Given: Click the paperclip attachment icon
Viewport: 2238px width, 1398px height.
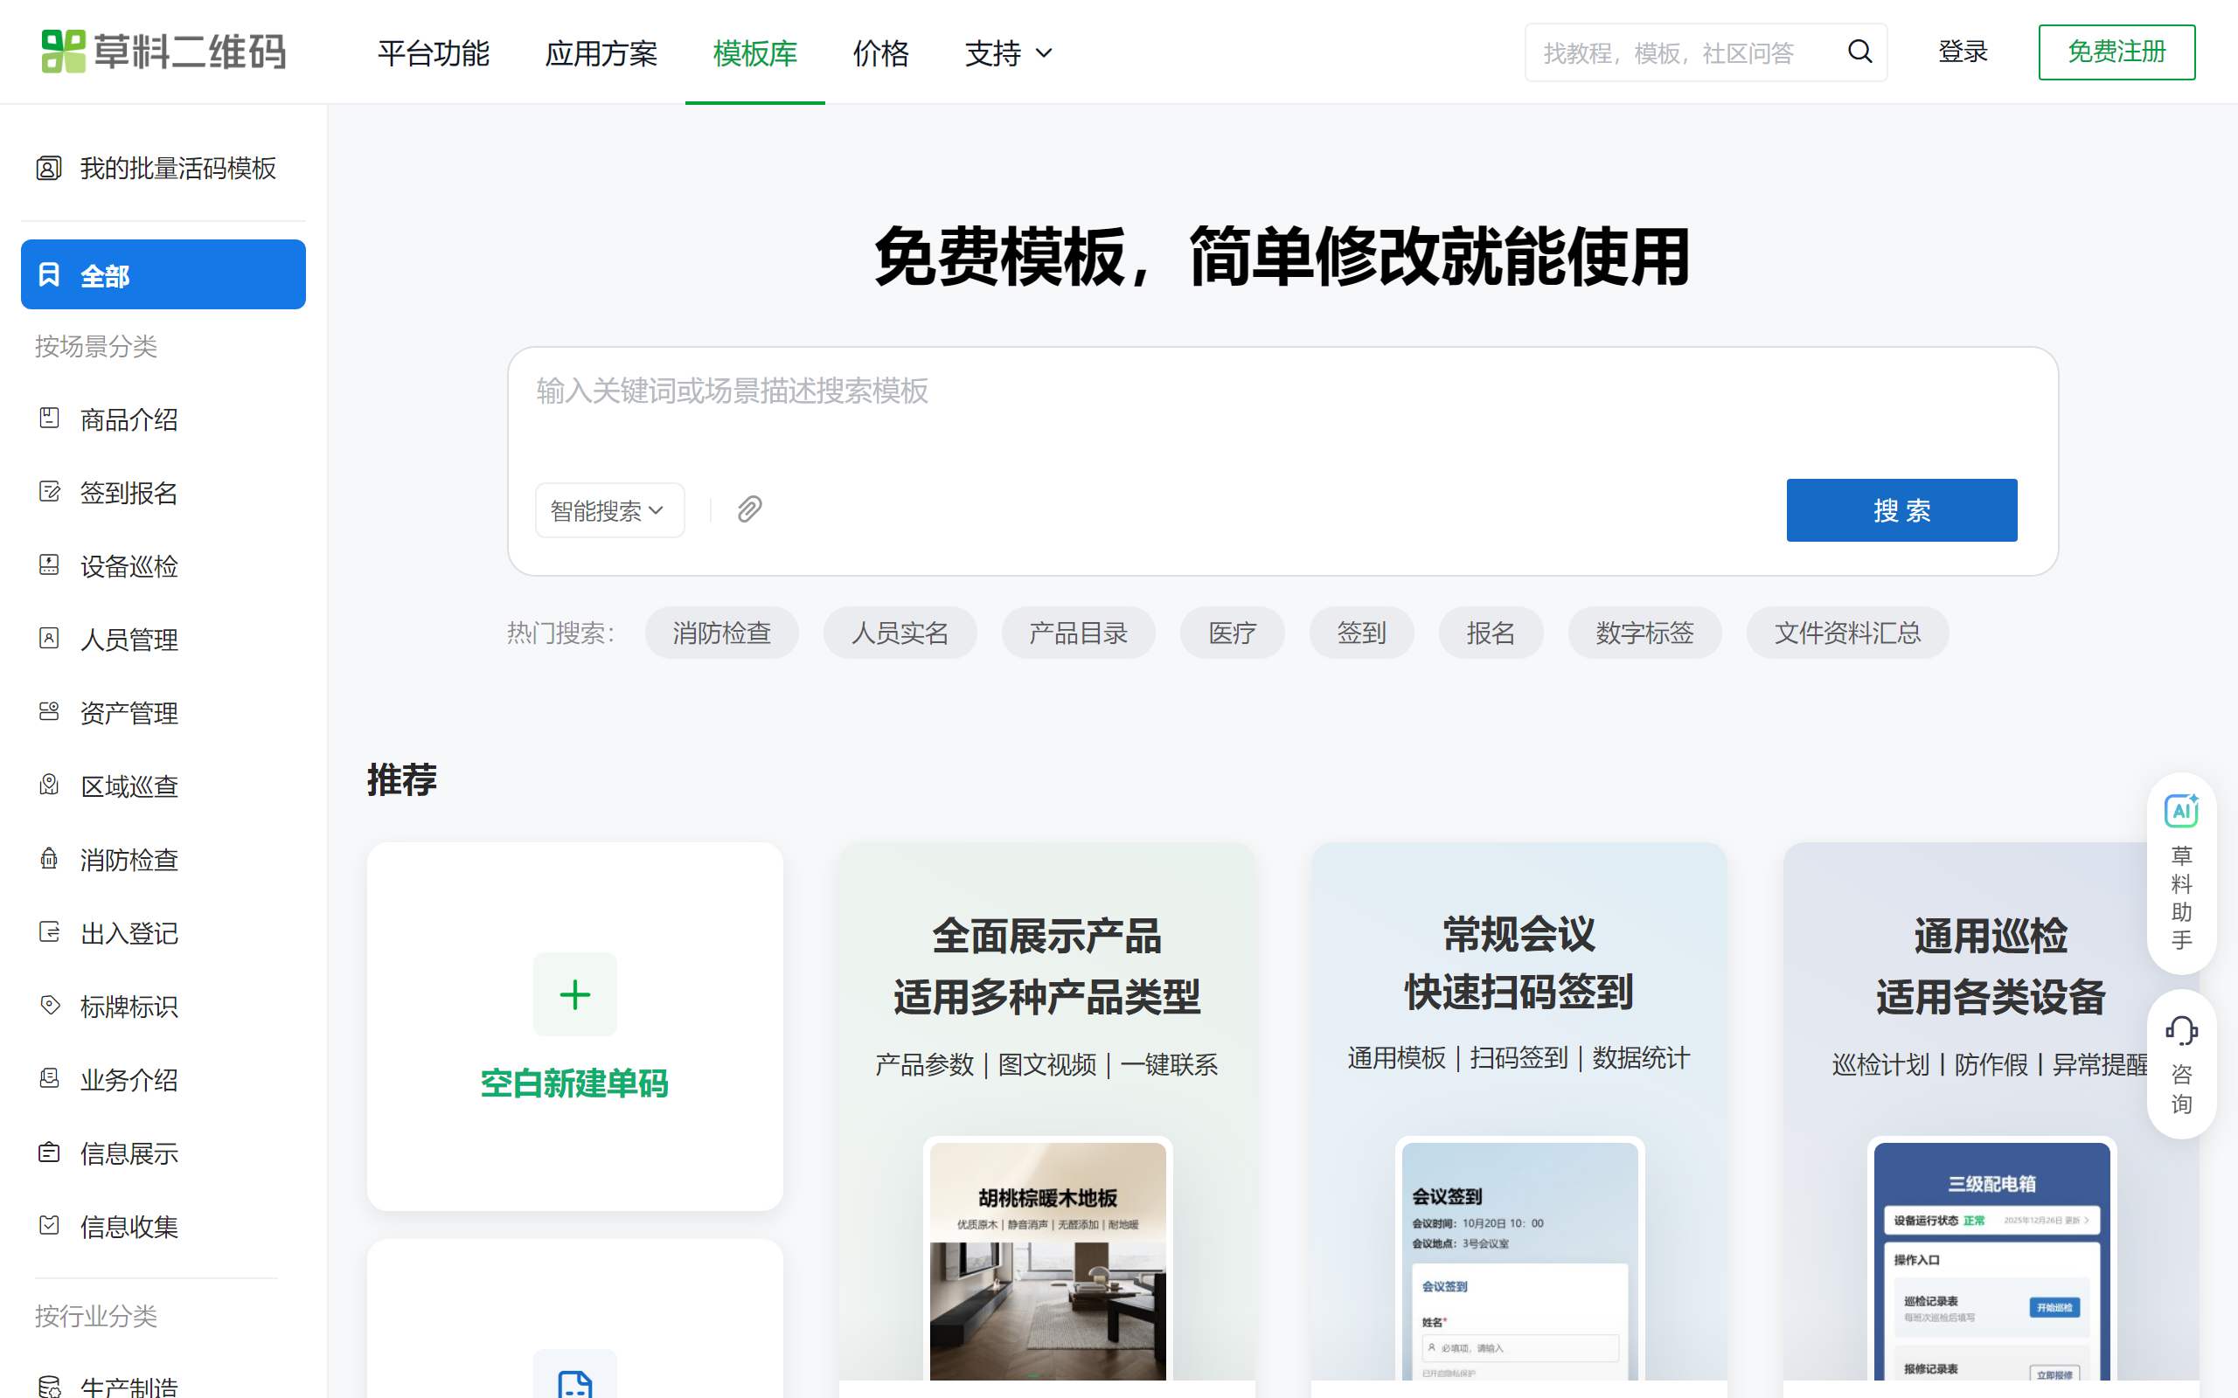Looking at the screenshot, I should tap(749, 509).
